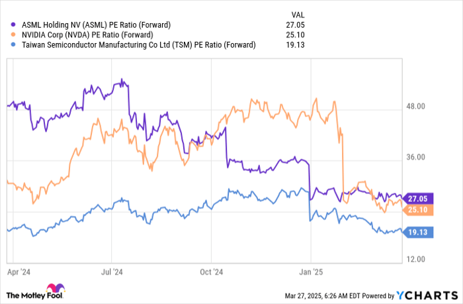Click the 12.00 y-axis label
This screenshot has height=304, width=463.
[x=419, y=259]
